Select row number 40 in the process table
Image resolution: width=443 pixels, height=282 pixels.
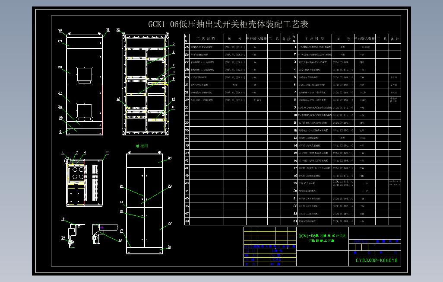(187, 160)
